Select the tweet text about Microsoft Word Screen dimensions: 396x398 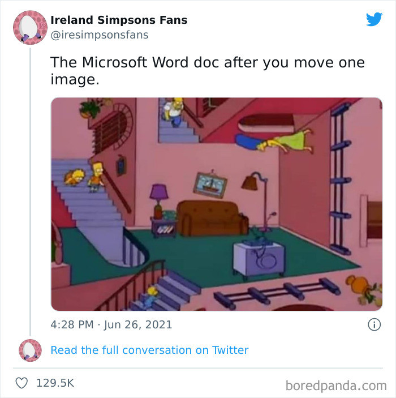[208, 71]
